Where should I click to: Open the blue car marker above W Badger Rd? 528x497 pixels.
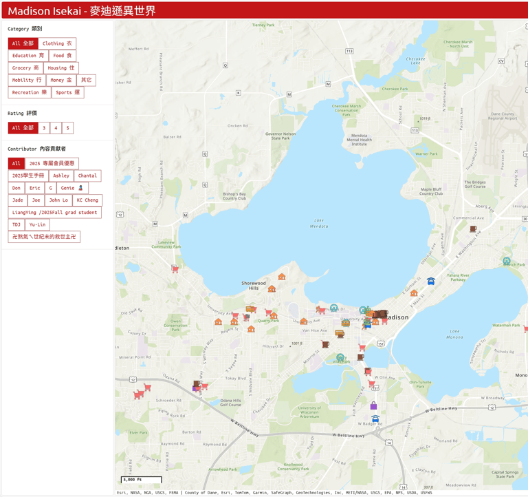click(x=375, y=419)
